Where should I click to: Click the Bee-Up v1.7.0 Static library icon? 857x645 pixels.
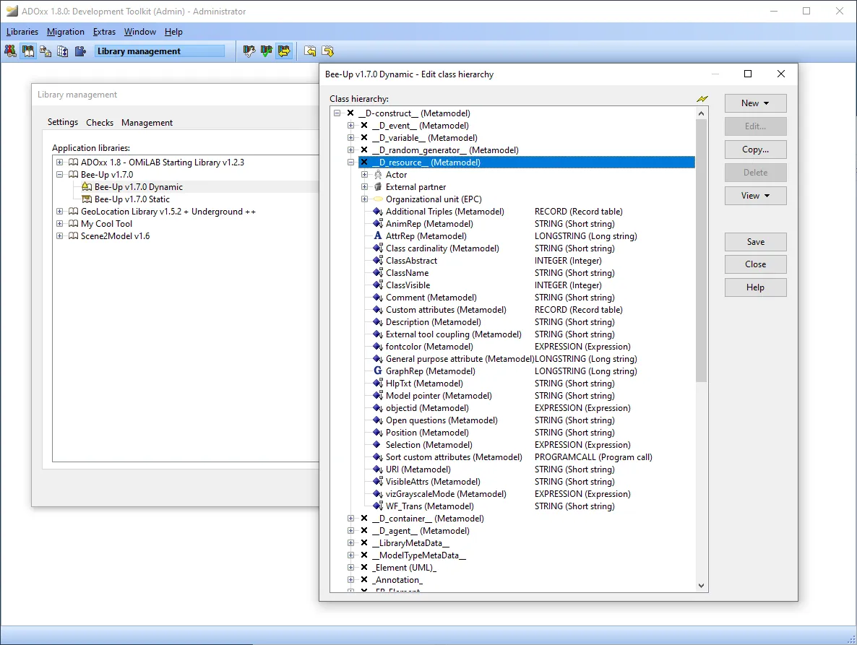(x=87, y=199)
